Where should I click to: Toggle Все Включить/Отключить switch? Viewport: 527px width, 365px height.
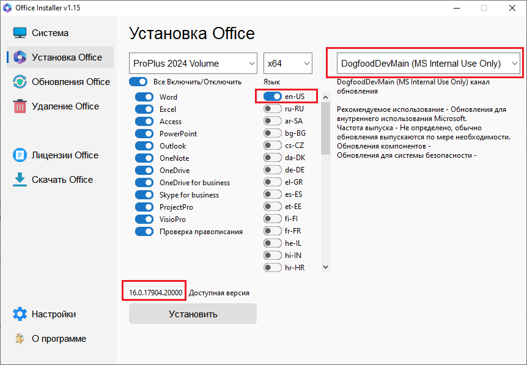point(138,82)
